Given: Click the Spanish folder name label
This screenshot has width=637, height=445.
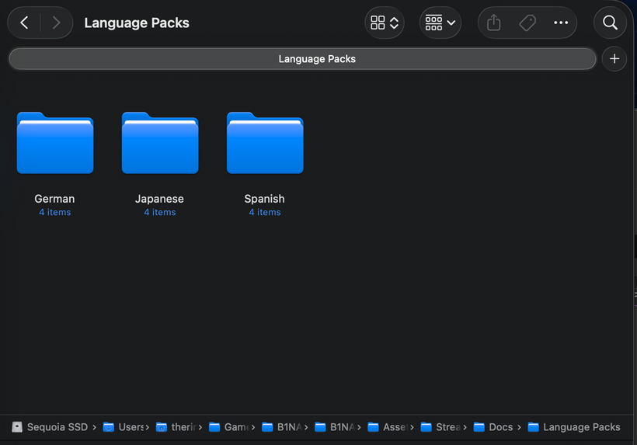Looking at the screenshot, I should [265, 199].
